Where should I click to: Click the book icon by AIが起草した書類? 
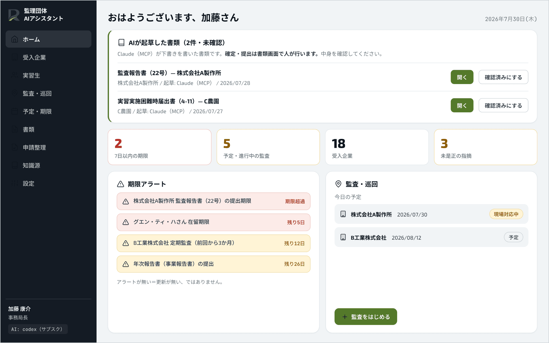click(121, 43)
